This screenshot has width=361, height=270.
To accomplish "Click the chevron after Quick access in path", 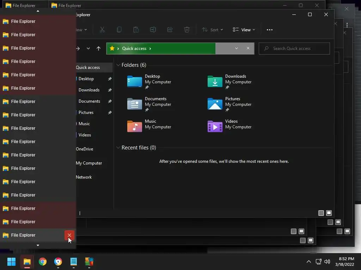I will [x=150, y=49].
